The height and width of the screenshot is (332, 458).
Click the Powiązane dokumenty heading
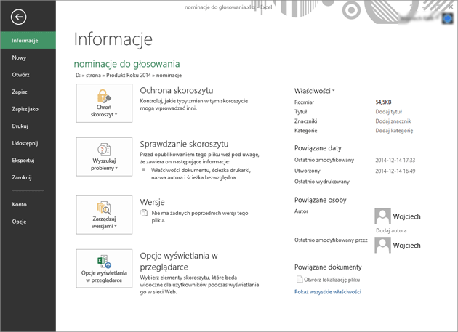point(328,267)
